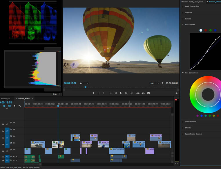Toggle Linked Selection in timeline
221x169 pixels.
pos(10,106)
